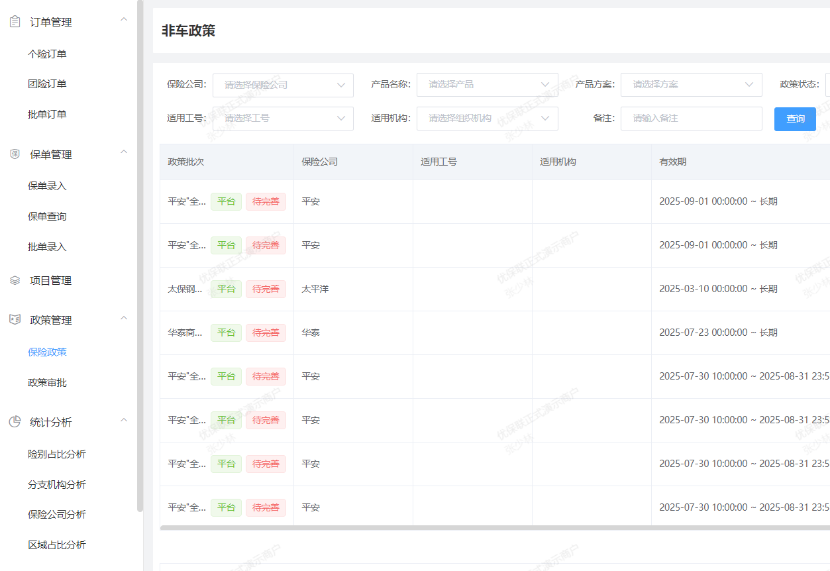
Task: Go to 保单查询 page
Action: 47,217
